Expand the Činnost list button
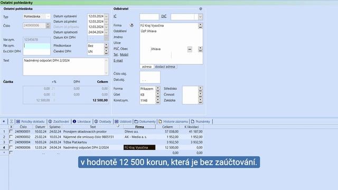Viewport: 338px width, 190px height. point(201,94)
